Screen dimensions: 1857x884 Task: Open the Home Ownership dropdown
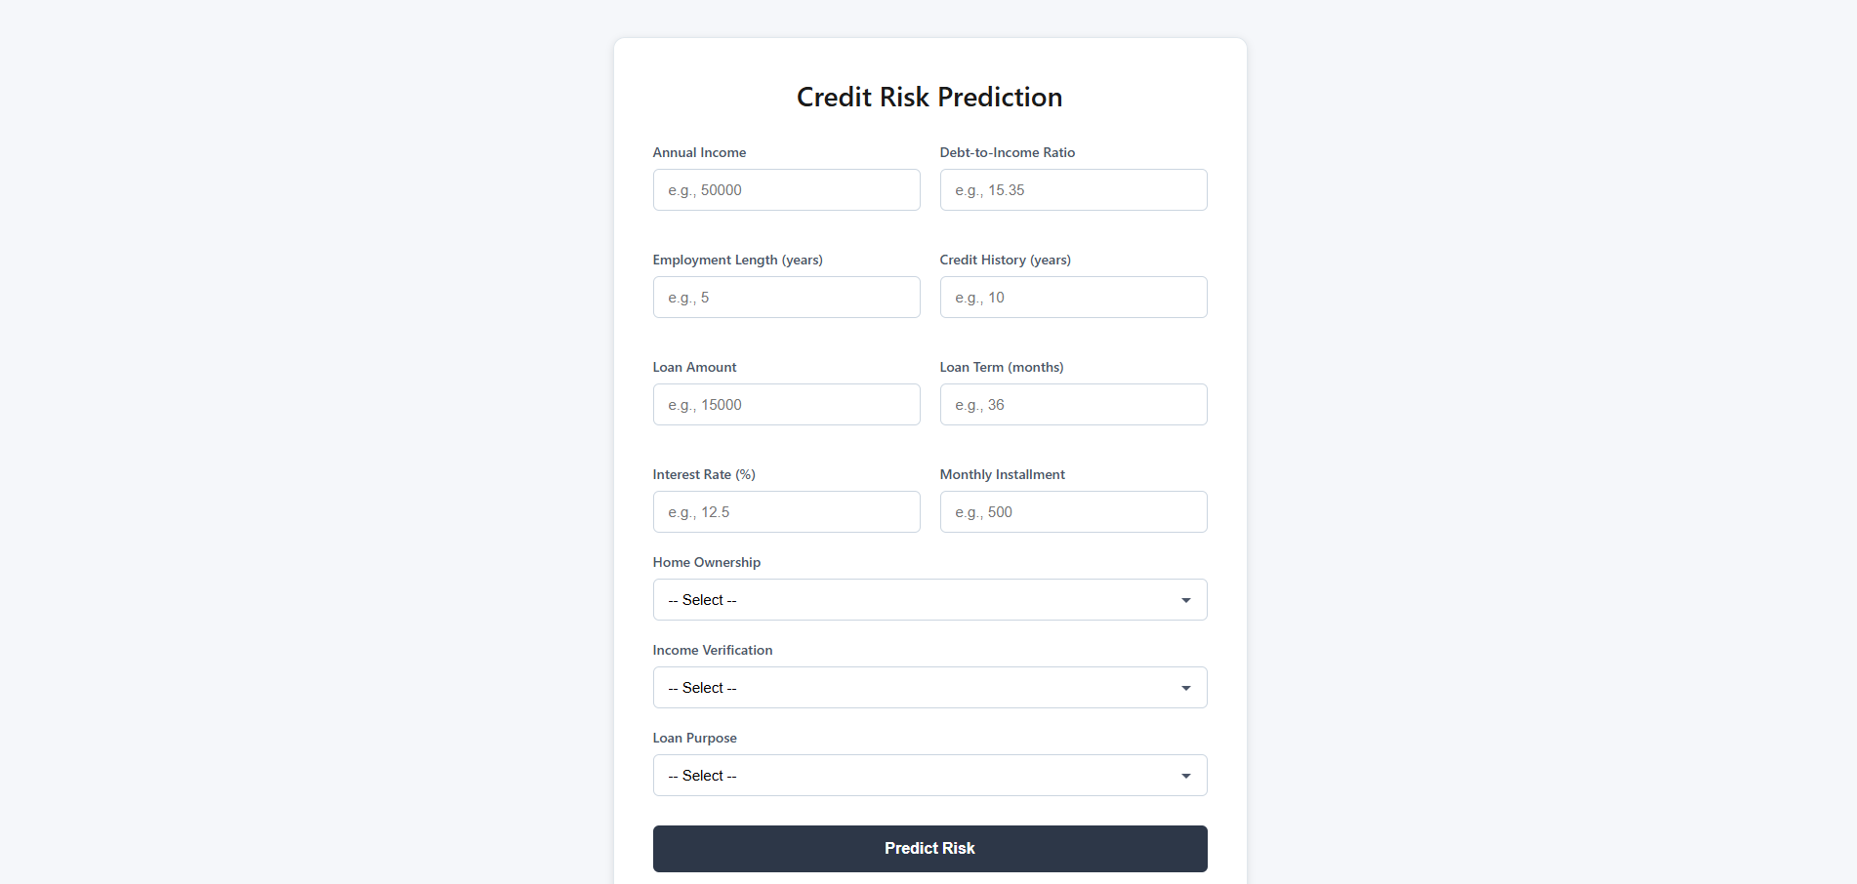[x=929, y=600]
